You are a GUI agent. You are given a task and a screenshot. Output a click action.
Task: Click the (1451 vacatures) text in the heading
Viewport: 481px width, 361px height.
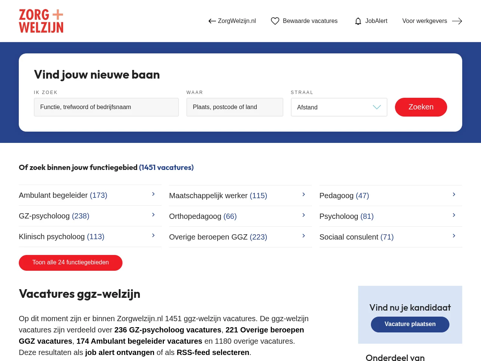click(x=166, y=167)
